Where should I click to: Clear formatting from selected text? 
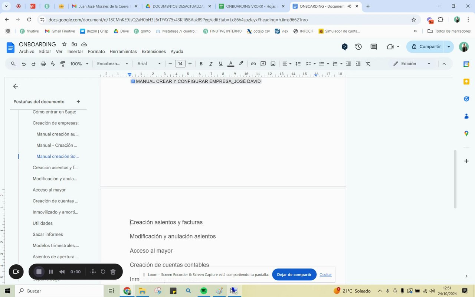pyautogui.click(x=368, y=64)
